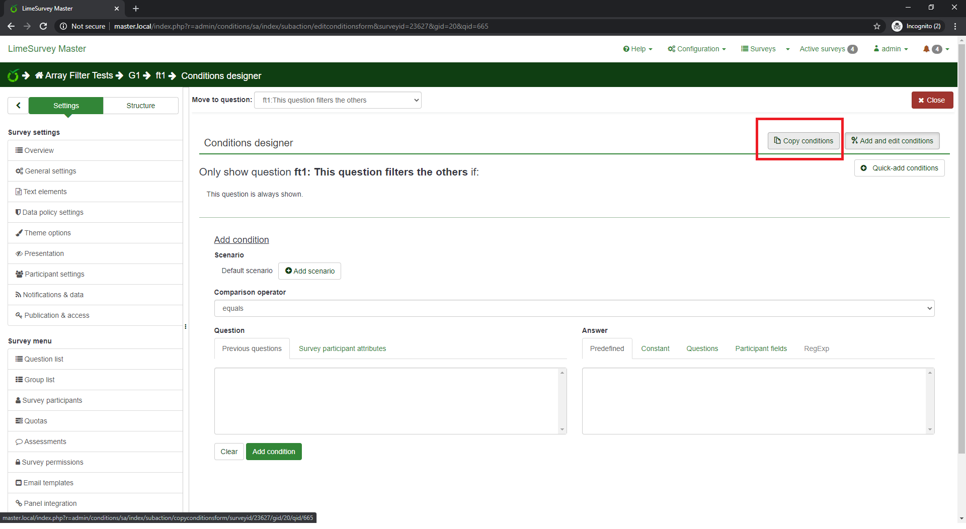Open Group list in survey menu
This screenshot has width=966, height=529.
95,380
